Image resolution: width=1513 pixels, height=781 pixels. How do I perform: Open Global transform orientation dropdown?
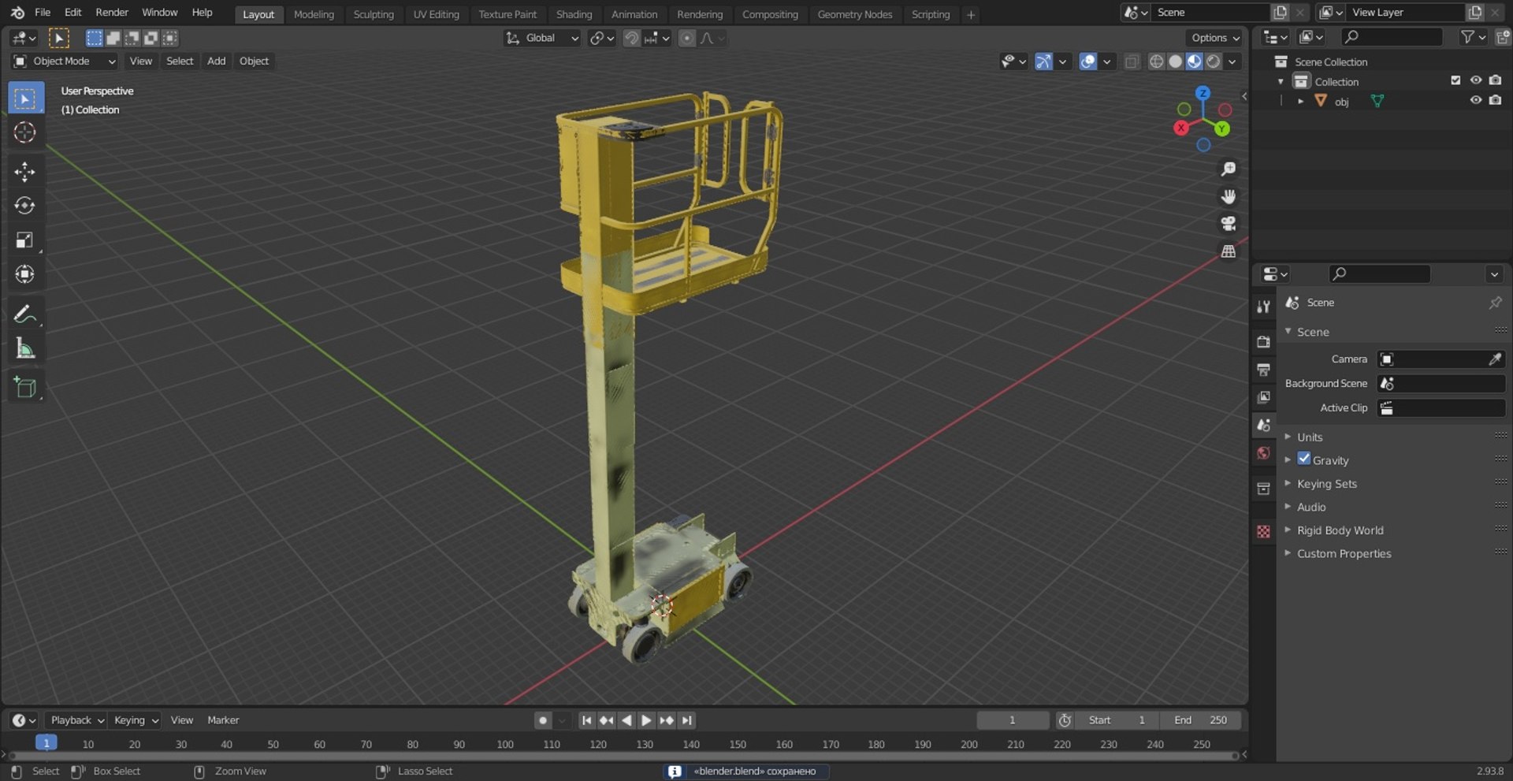(x=542, y=38)
